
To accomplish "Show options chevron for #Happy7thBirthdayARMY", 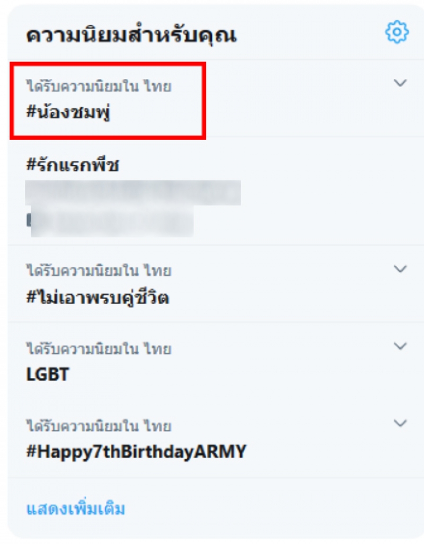I will click(x=401, y=423).
